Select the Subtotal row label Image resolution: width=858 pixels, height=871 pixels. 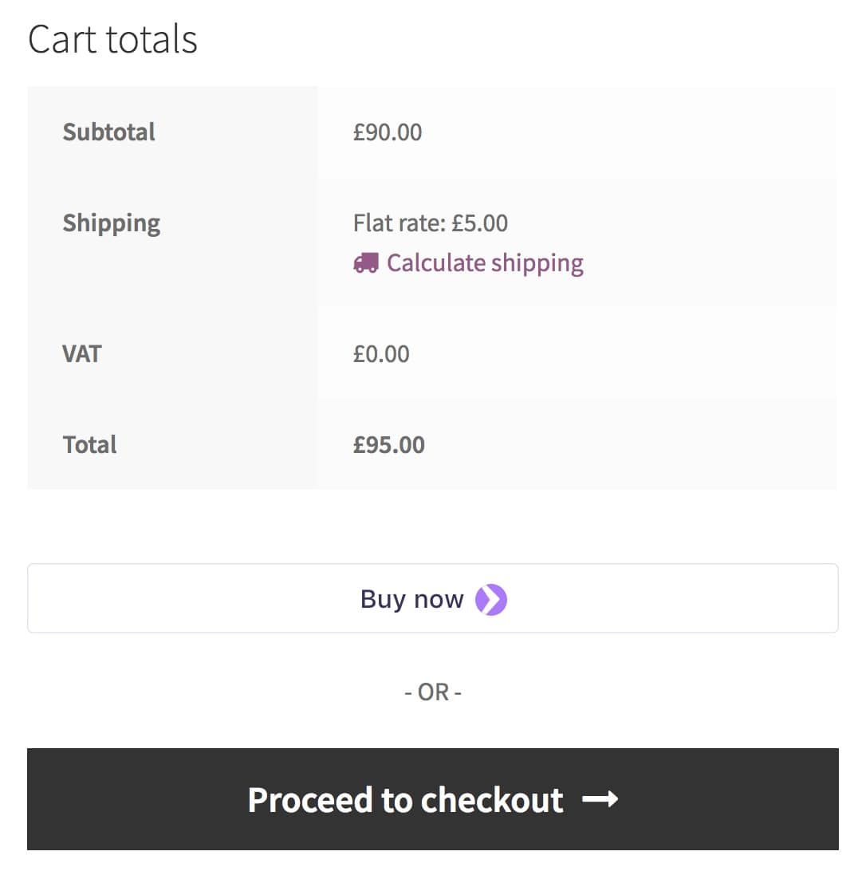[108, 132]
